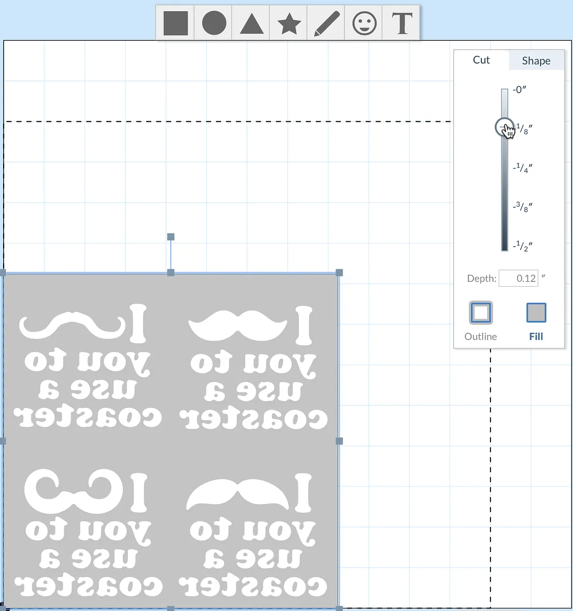Click the right-middle resize handle
573x611 pixels.
(339, 441)
